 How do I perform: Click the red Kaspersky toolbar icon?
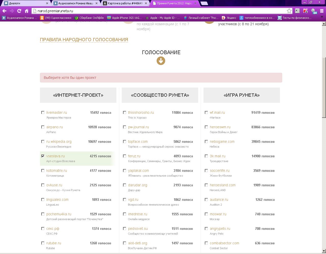click(x=305, y=11)
